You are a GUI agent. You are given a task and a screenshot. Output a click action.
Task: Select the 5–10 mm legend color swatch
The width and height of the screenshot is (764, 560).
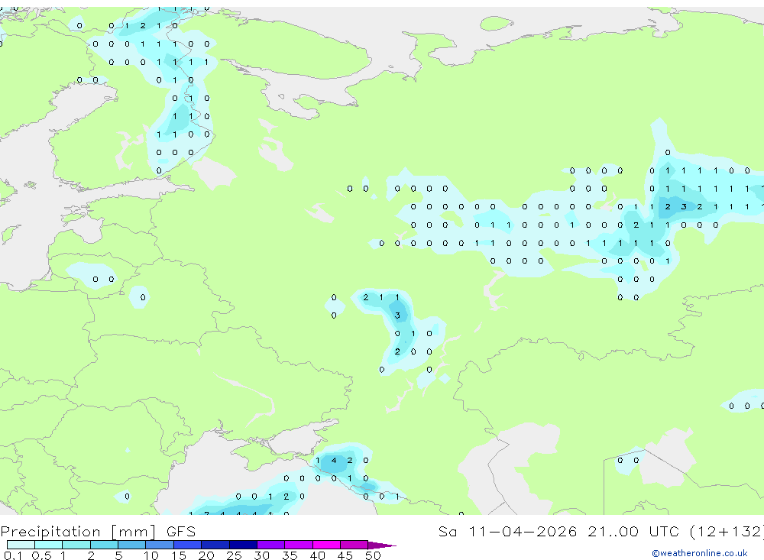click(132, 545)
